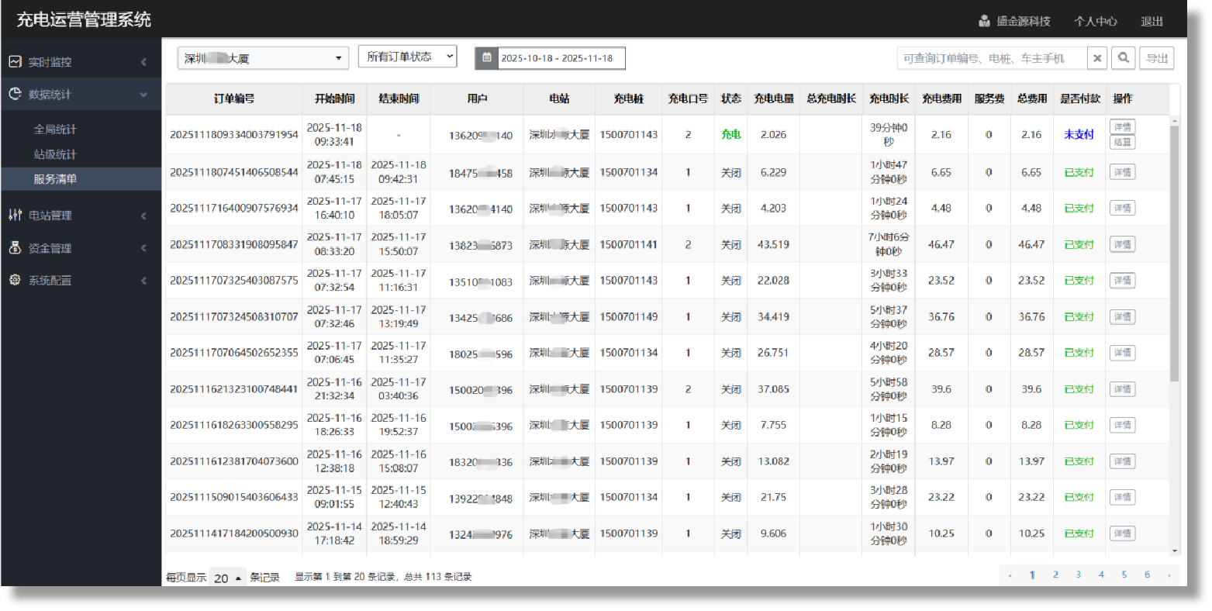
Task: Click the 数据统计 pie chart icon
Action: tap(16, 94)
